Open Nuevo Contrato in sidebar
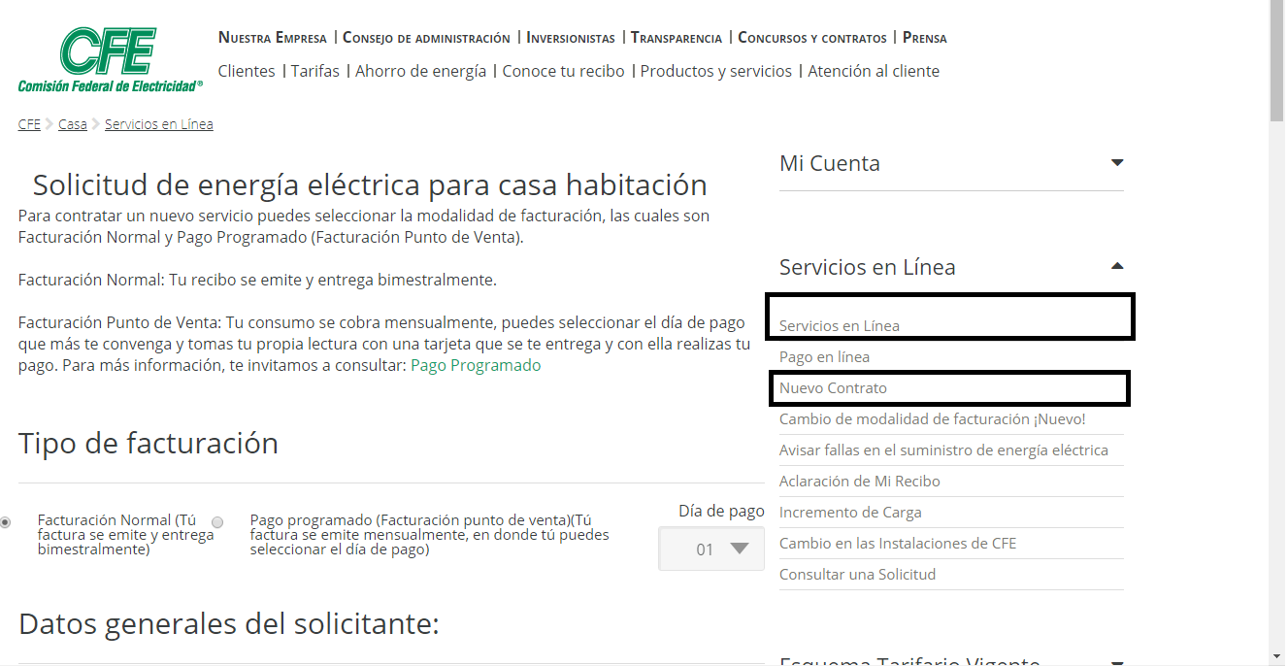 point(833,388)
